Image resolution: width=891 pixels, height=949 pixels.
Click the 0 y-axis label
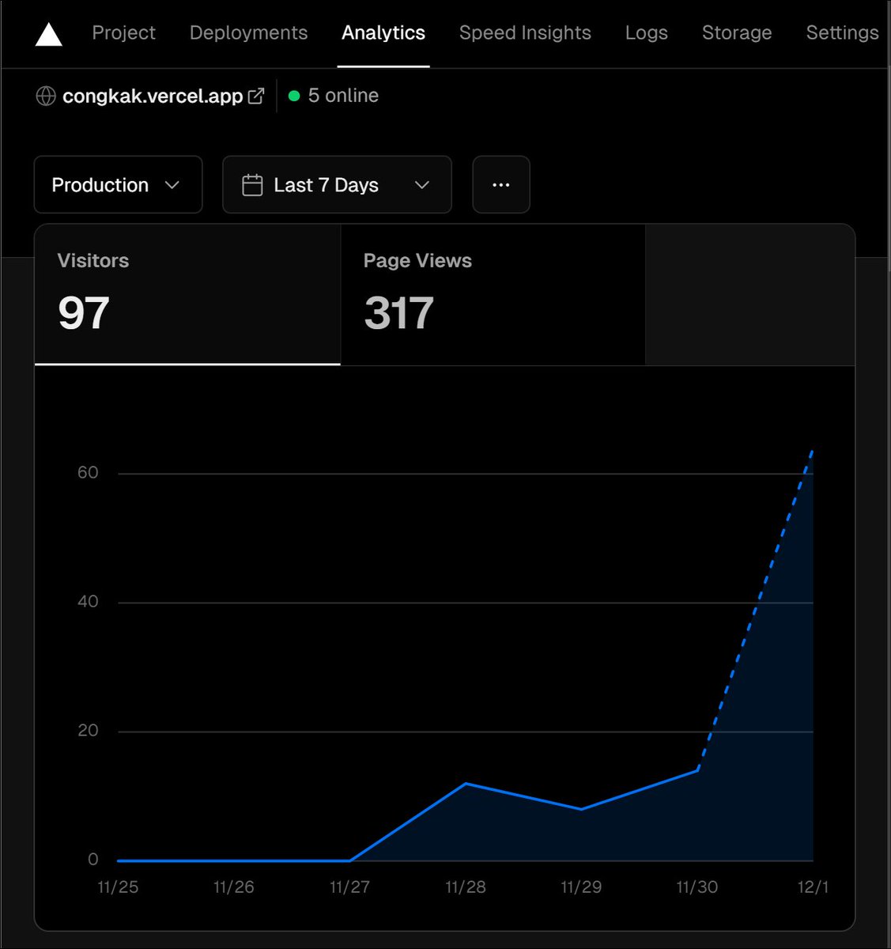click(93, 860)
